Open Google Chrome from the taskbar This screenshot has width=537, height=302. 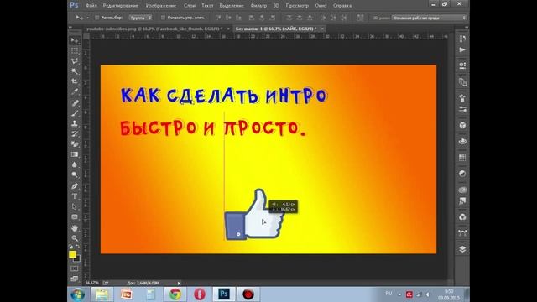coord(175,294)
